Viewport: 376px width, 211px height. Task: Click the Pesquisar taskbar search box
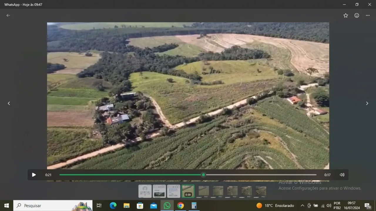(x=53, y=206)
